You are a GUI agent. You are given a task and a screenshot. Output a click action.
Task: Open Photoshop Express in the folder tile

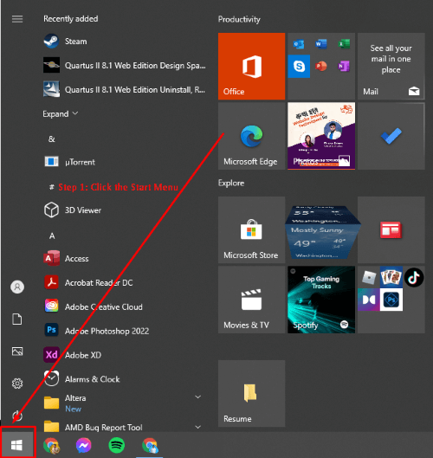pyautogui.click(x=391, y=300)
